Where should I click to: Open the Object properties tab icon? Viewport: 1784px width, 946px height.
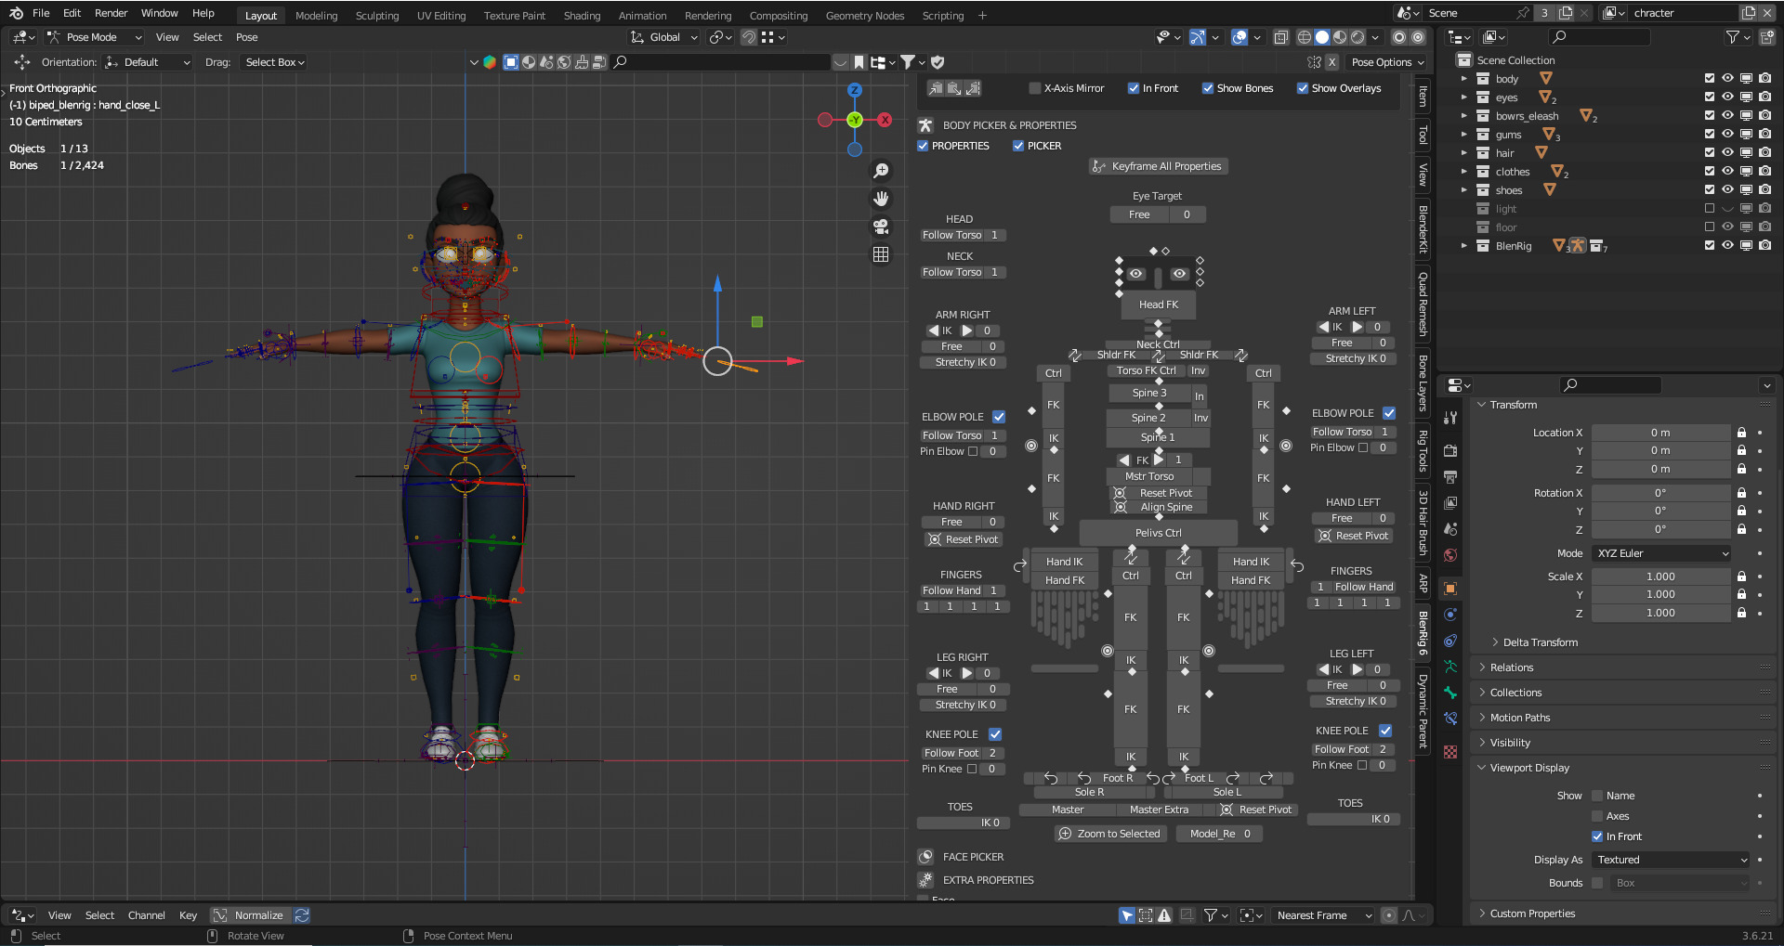1450,589
